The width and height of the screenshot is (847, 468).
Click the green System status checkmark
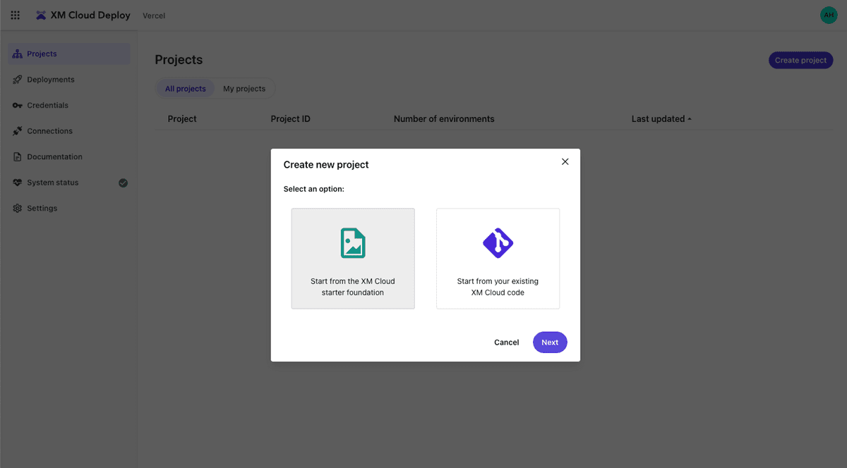(x=123, y=183)
